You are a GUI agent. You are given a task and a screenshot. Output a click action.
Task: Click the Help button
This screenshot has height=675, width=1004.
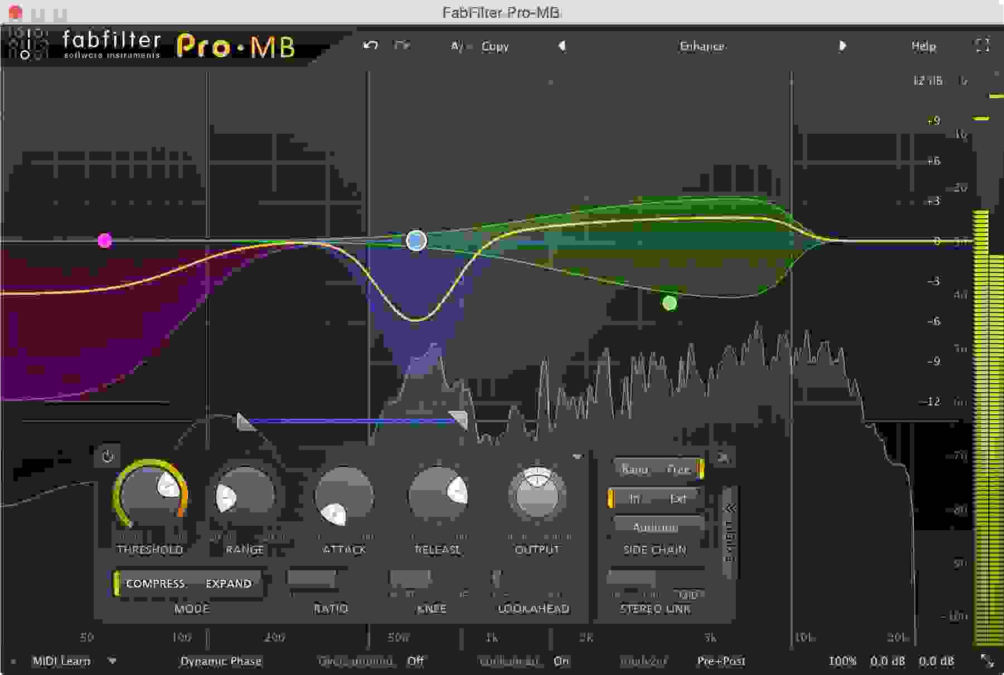click(922, 47)
